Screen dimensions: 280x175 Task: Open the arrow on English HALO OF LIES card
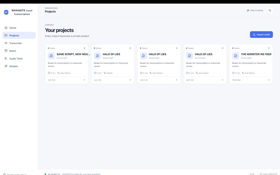tap(130, 80)
